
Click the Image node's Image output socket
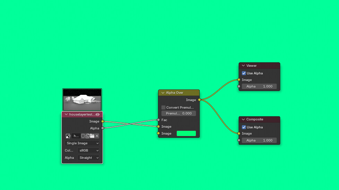point(103,121)
